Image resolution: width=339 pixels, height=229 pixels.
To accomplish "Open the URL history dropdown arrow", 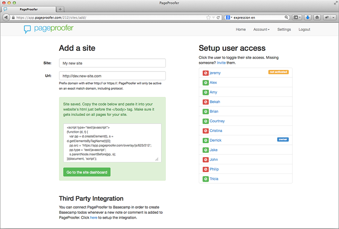I will click(214, 17).
